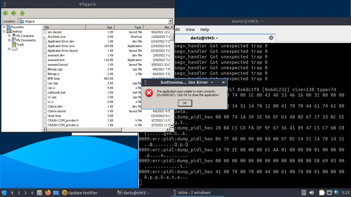This screenshot has width=351, height=197.
Task: Select file asasasd.layout
Action: 58,65
